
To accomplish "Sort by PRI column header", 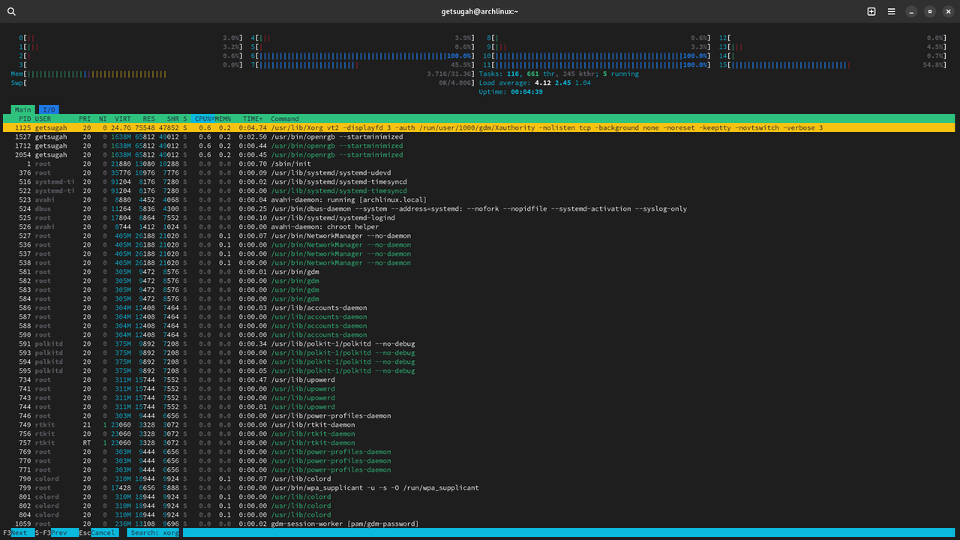I will point(85,118).
